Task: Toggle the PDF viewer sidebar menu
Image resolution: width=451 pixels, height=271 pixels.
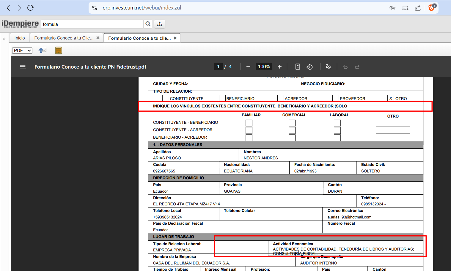Action: [23, 67]
